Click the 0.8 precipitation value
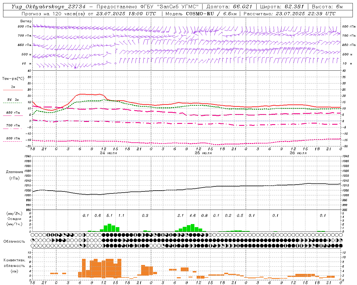 pyautogui.click(x=204, y=216)
